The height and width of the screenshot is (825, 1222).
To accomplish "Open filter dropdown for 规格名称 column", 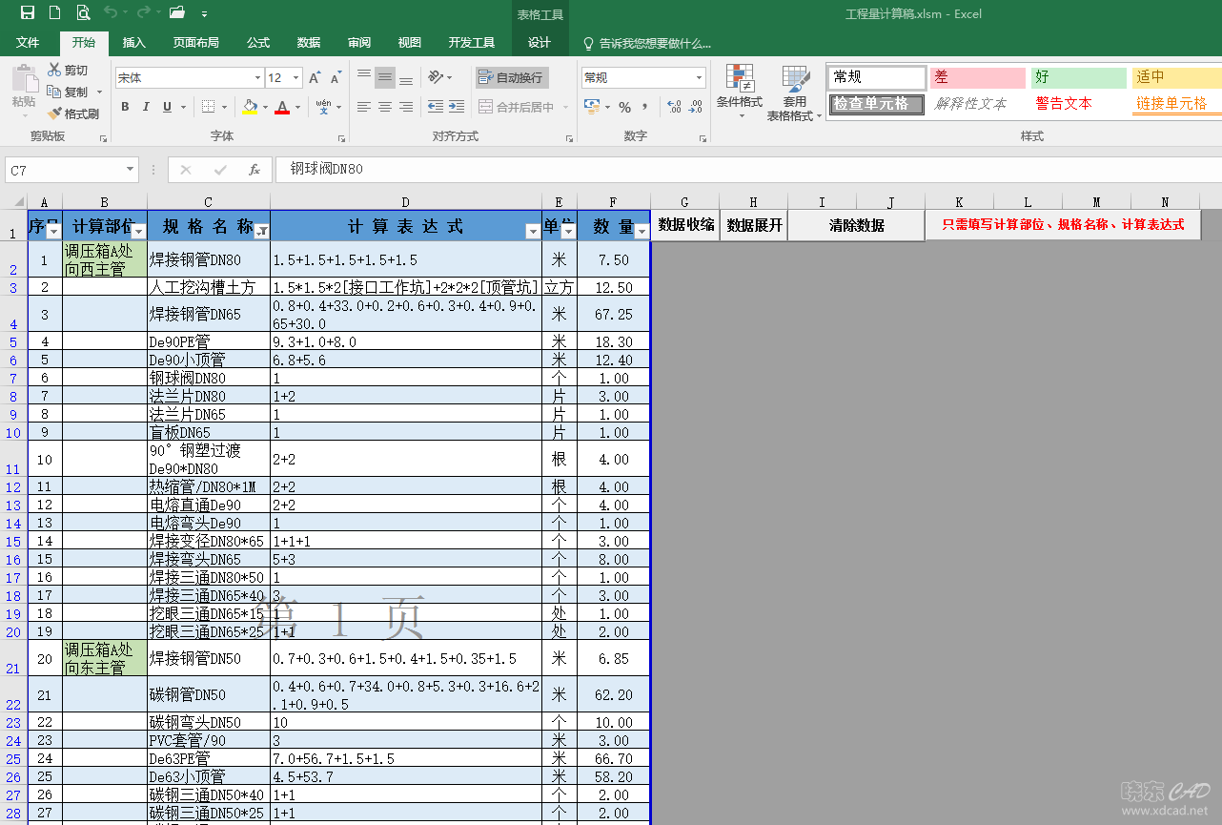I will tap(261, 232).
